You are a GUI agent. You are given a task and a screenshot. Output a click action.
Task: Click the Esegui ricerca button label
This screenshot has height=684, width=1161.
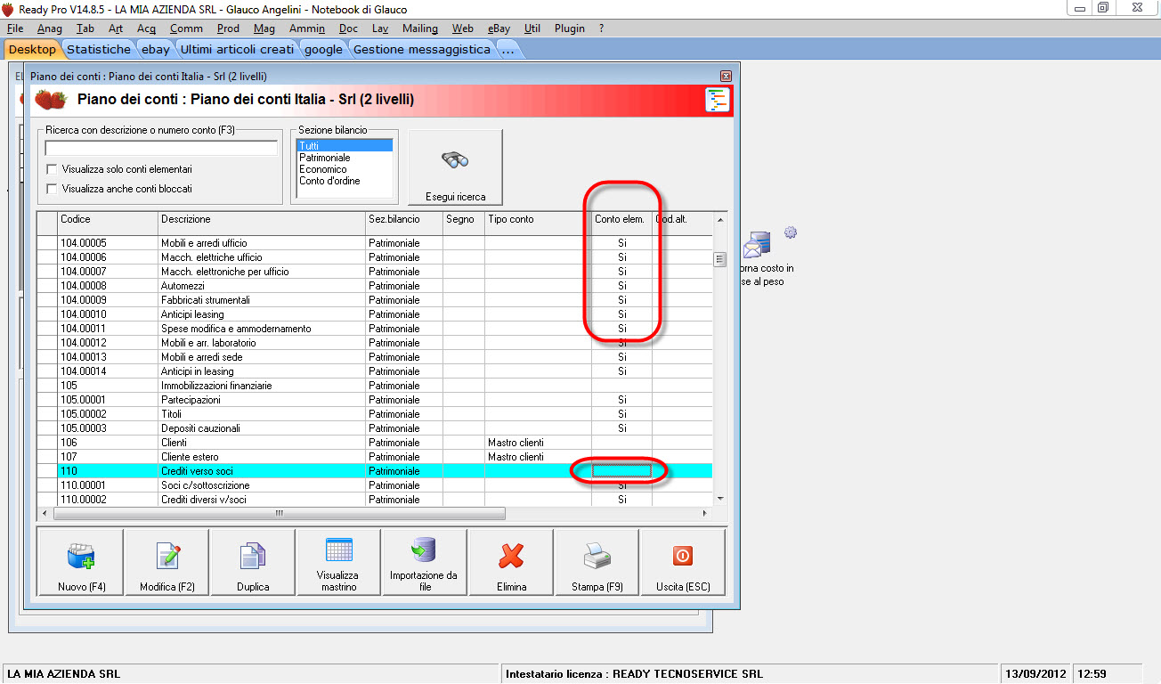pyautogui.click(x=455, y=197)
